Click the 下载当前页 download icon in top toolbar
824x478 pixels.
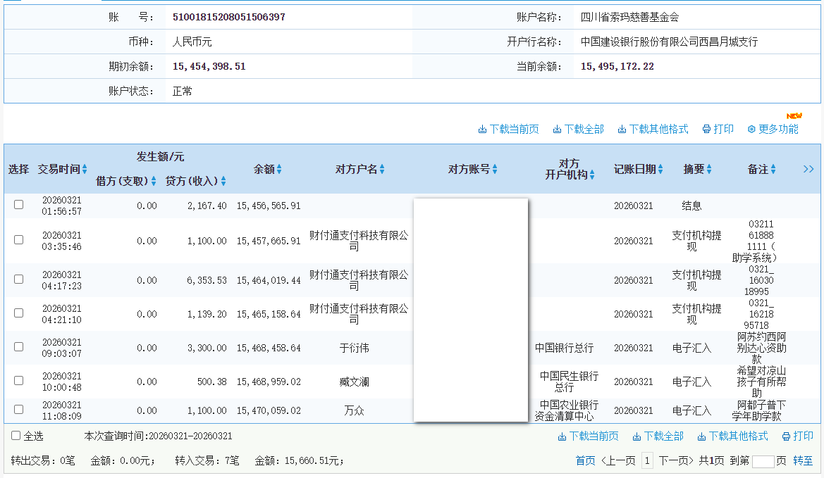[484, 129]
